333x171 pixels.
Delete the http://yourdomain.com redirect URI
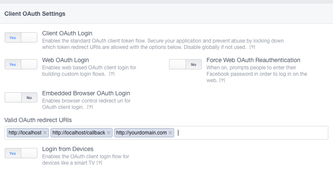pos(170,133)
